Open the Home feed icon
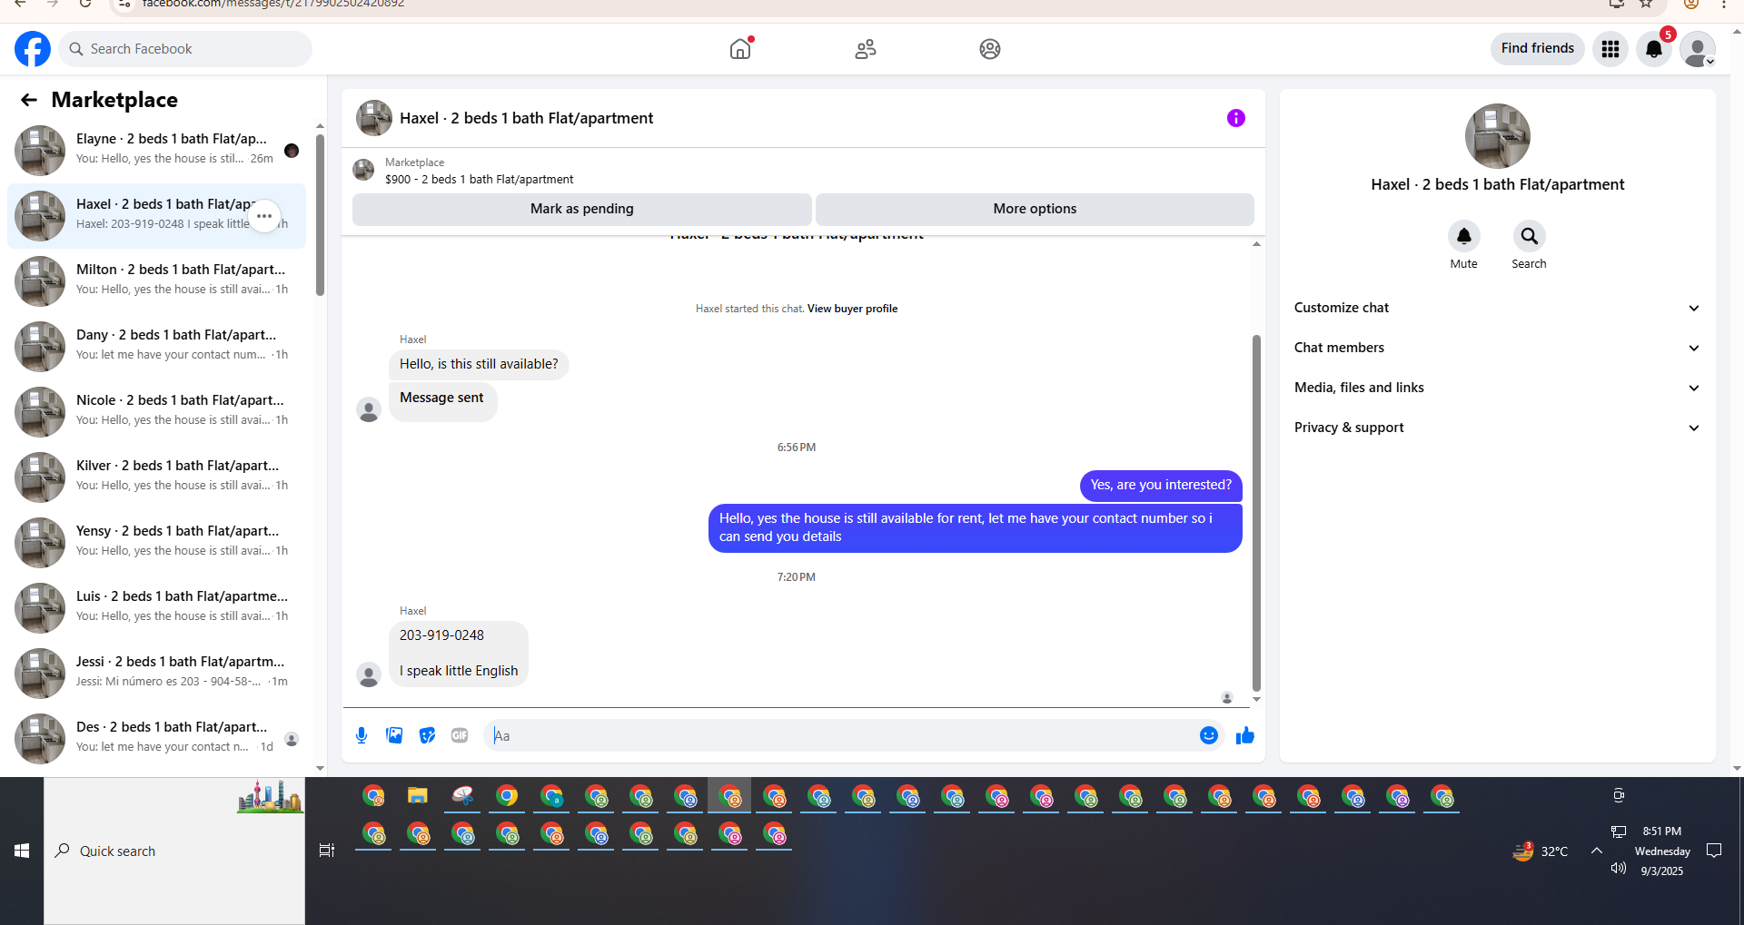Screen dimensions: 1744x925 (x=740, y=49)
